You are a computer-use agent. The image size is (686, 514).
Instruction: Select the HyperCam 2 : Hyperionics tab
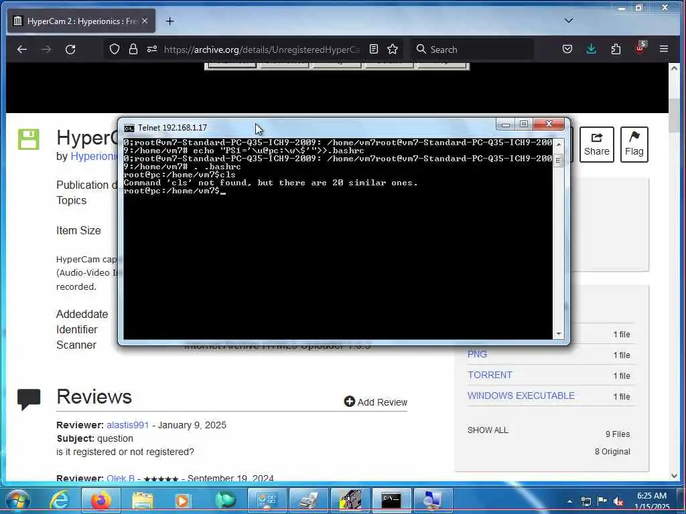pos(81,21)
